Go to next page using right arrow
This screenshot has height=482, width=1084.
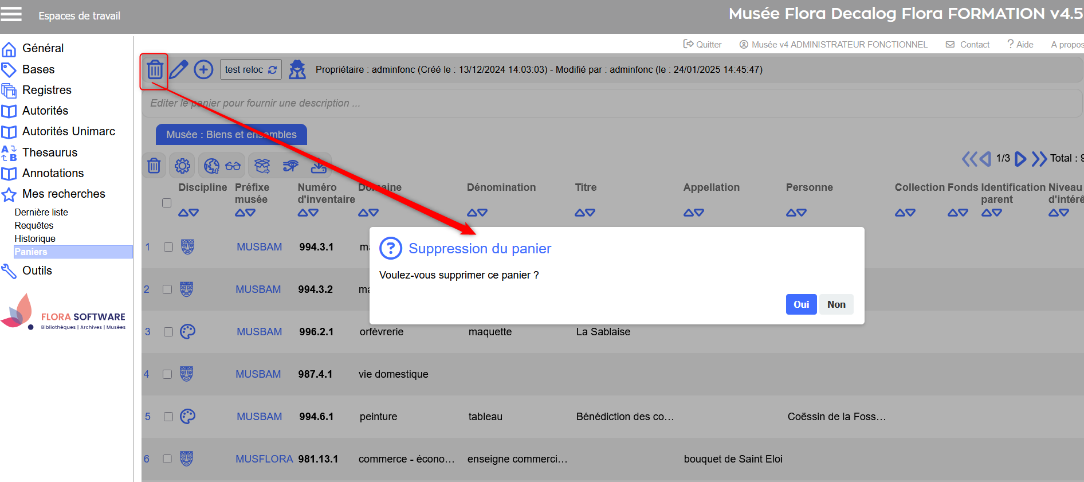coord(1020,159)
